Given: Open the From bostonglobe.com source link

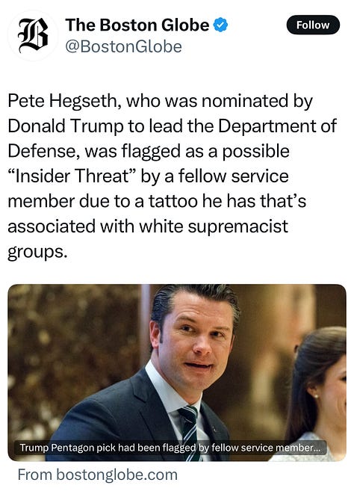Looking at the screenshot, I should point(98,475).
